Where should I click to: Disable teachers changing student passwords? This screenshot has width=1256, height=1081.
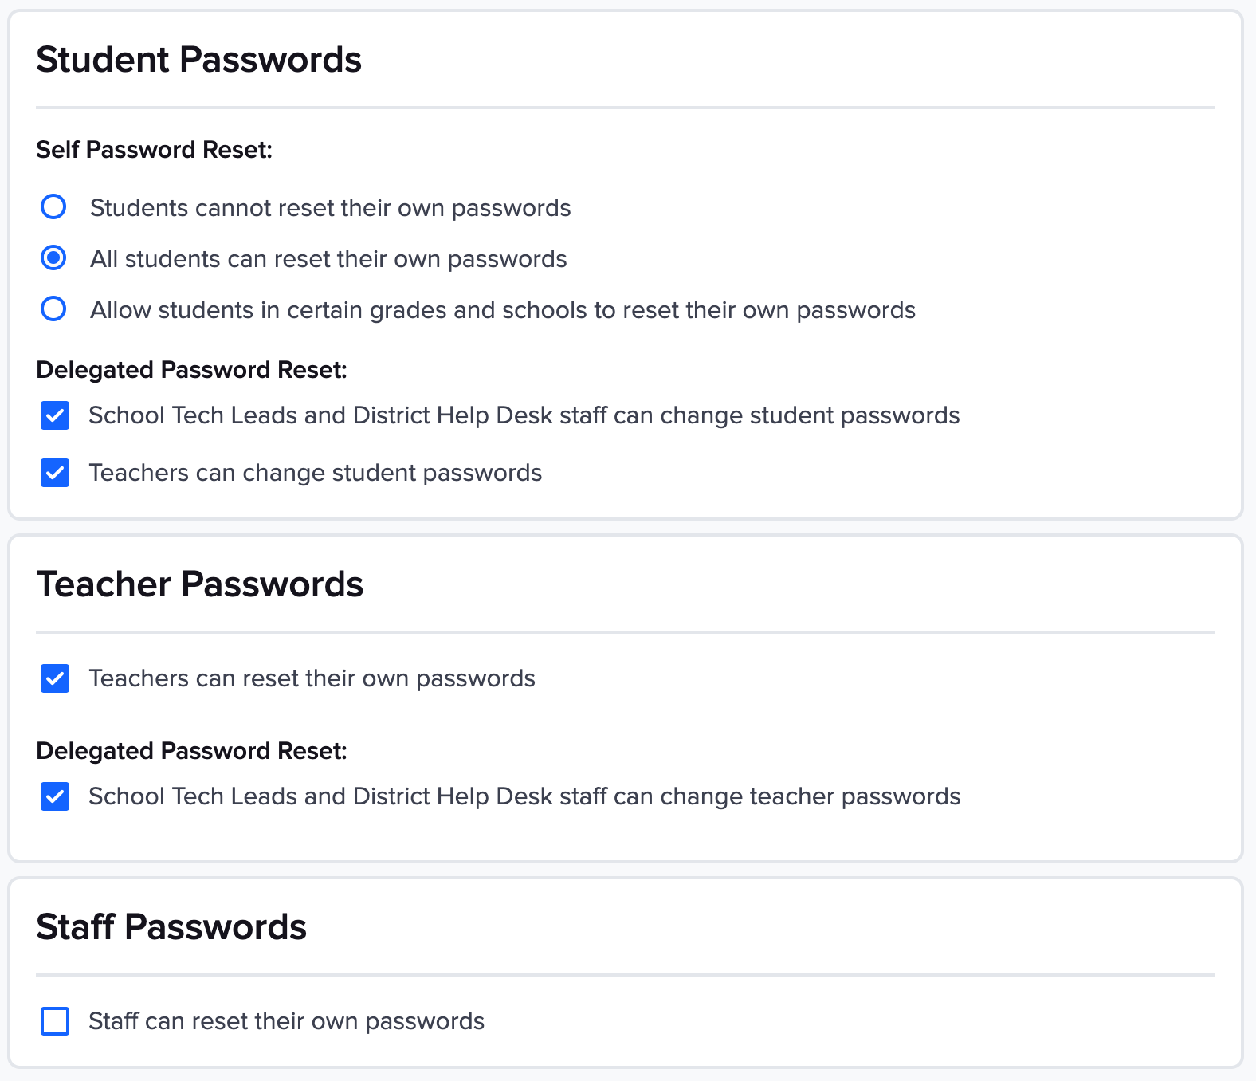pyautogui.click(x=54, y=473)
